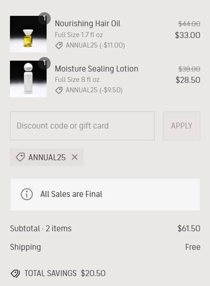Click the Free shipping value

tap(193, 247)
